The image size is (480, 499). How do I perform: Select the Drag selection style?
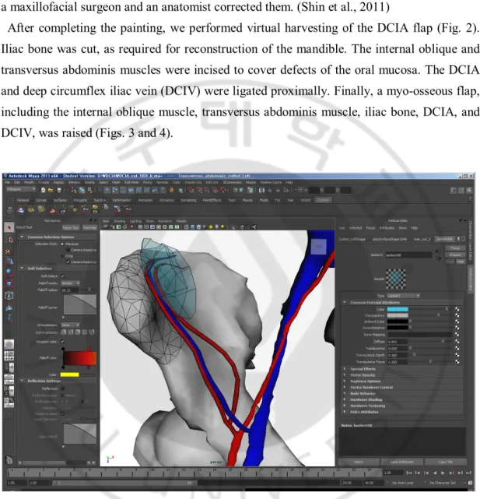pos(62,256)
